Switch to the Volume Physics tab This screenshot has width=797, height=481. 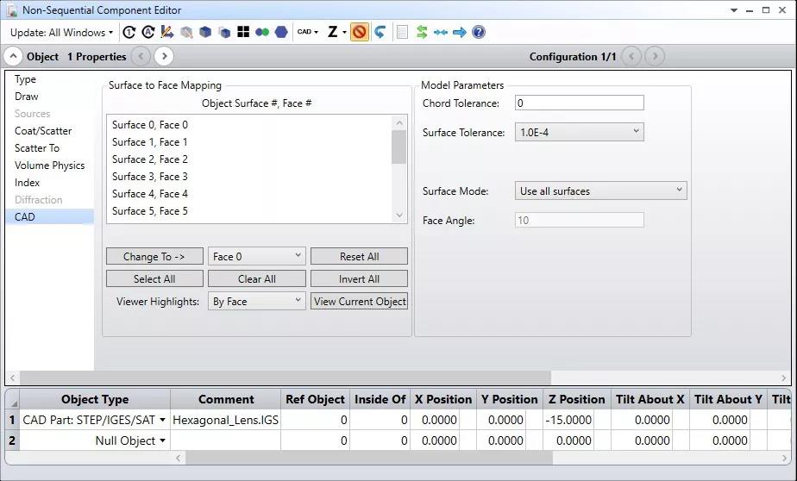coord(49,166)
